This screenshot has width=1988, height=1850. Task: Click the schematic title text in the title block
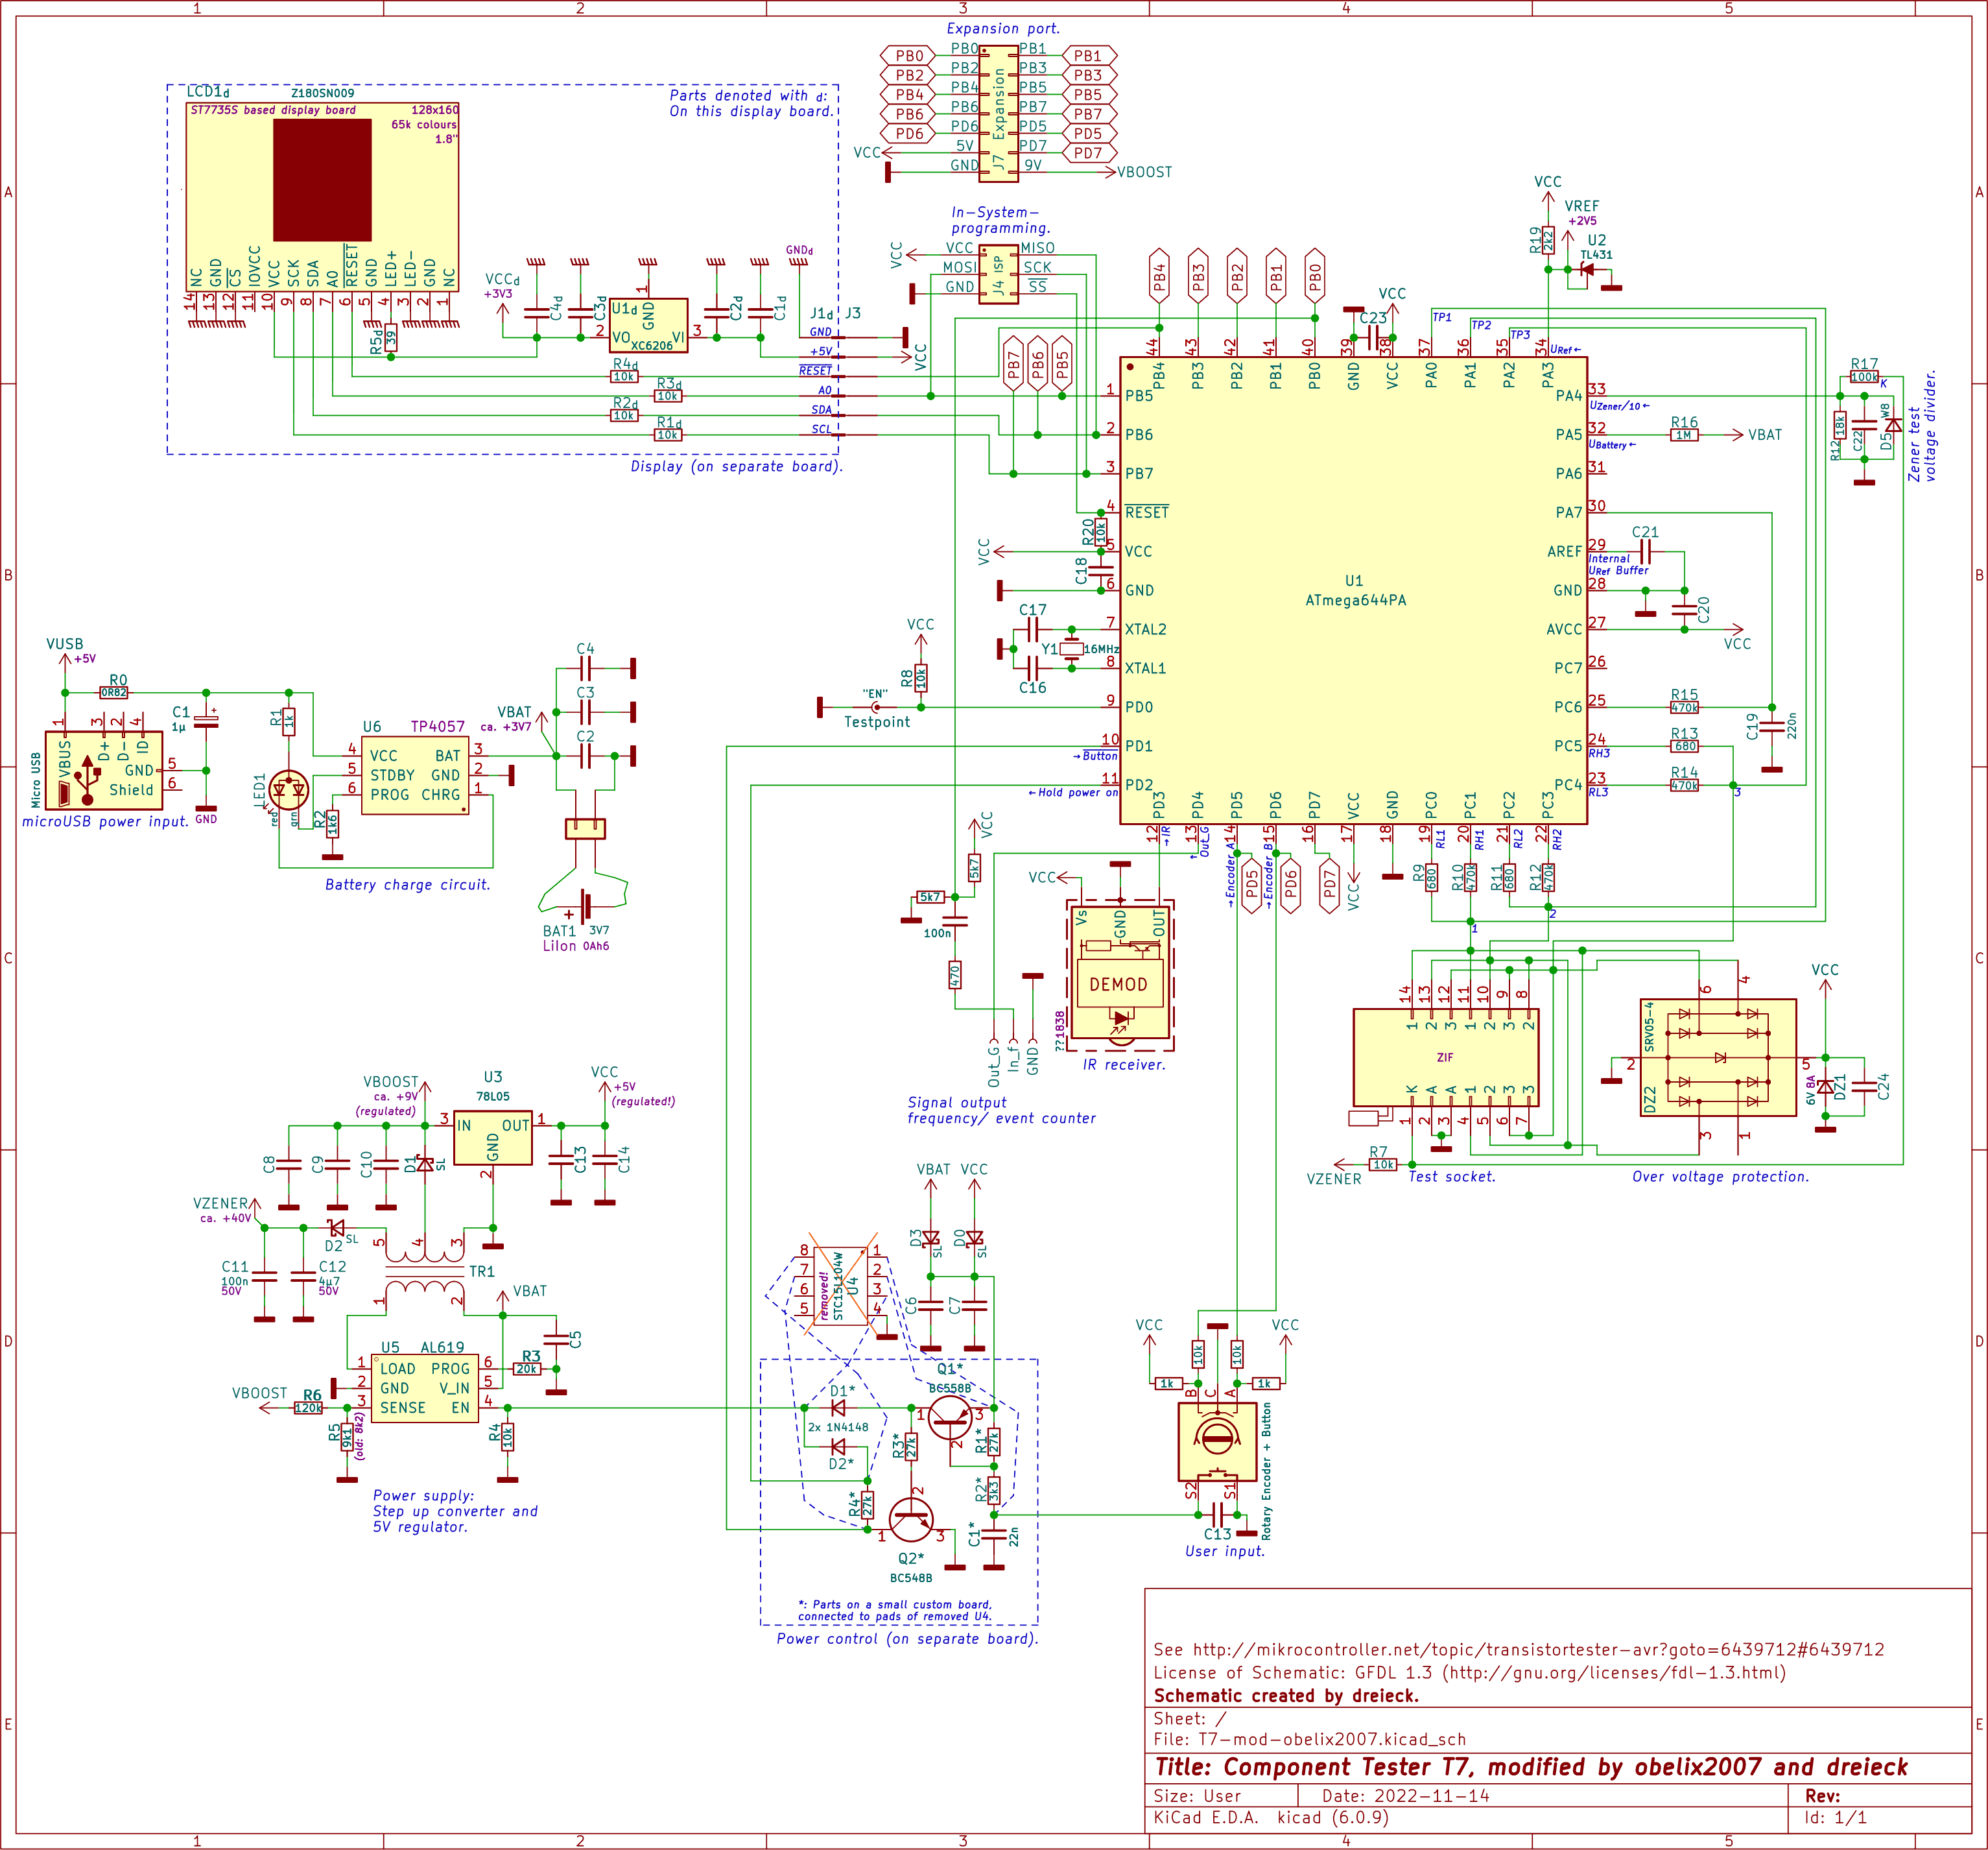tap(1531, 1767)
